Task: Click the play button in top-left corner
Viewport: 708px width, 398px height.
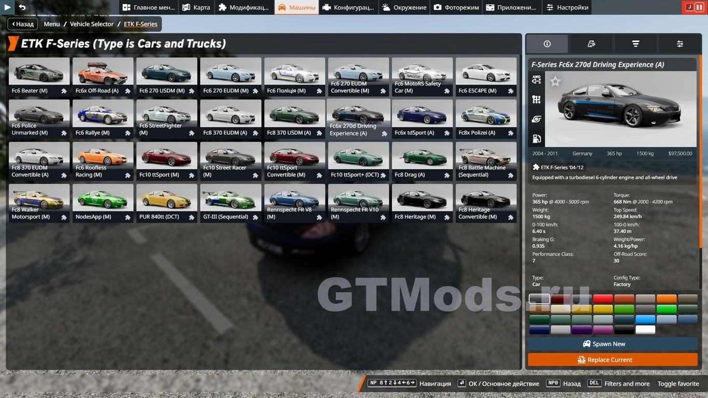Action: [7, 7]
